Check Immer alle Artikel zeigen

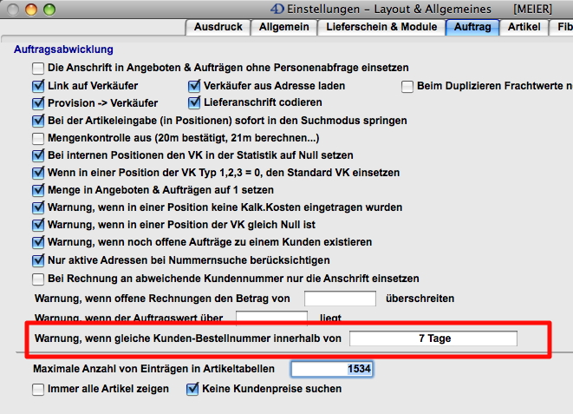(38, 390)
